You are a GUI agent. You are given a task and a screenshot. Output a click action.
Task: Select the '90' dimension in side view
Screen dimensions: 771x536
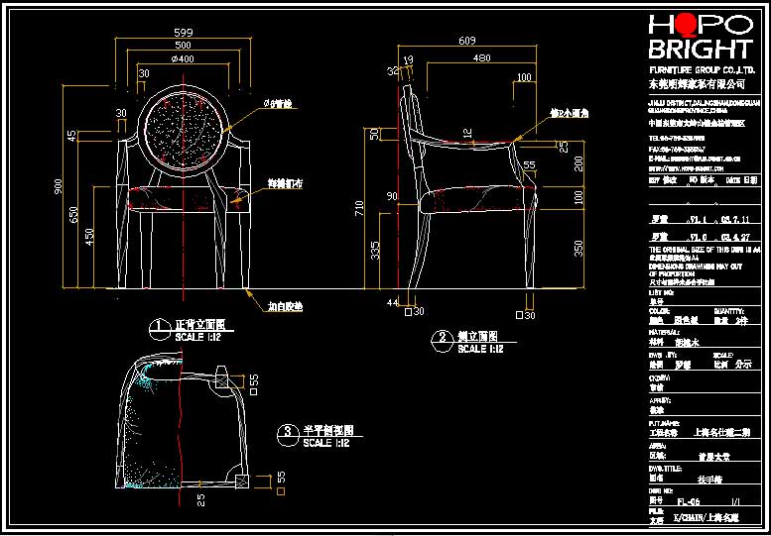(391, 197)
